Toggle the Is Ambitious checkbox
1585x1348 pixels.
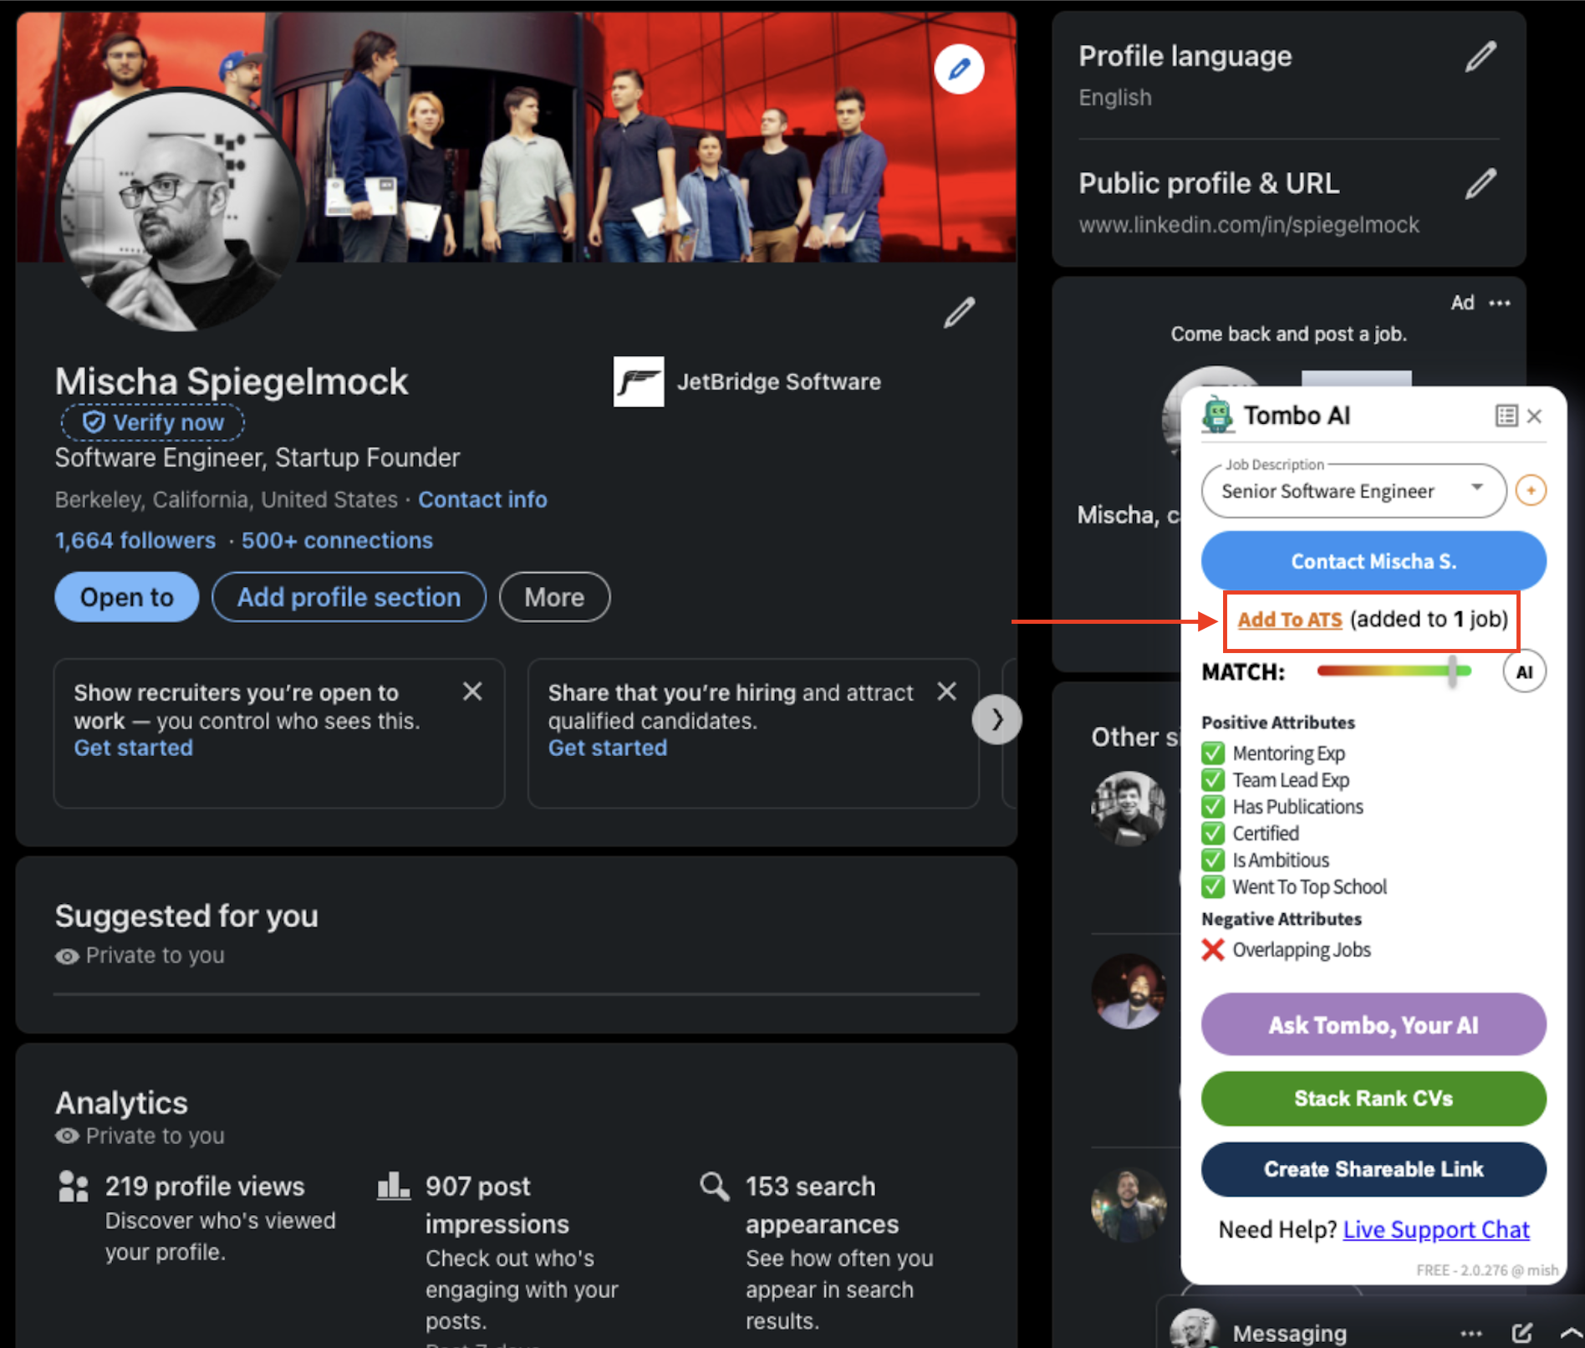[1213, 860]
